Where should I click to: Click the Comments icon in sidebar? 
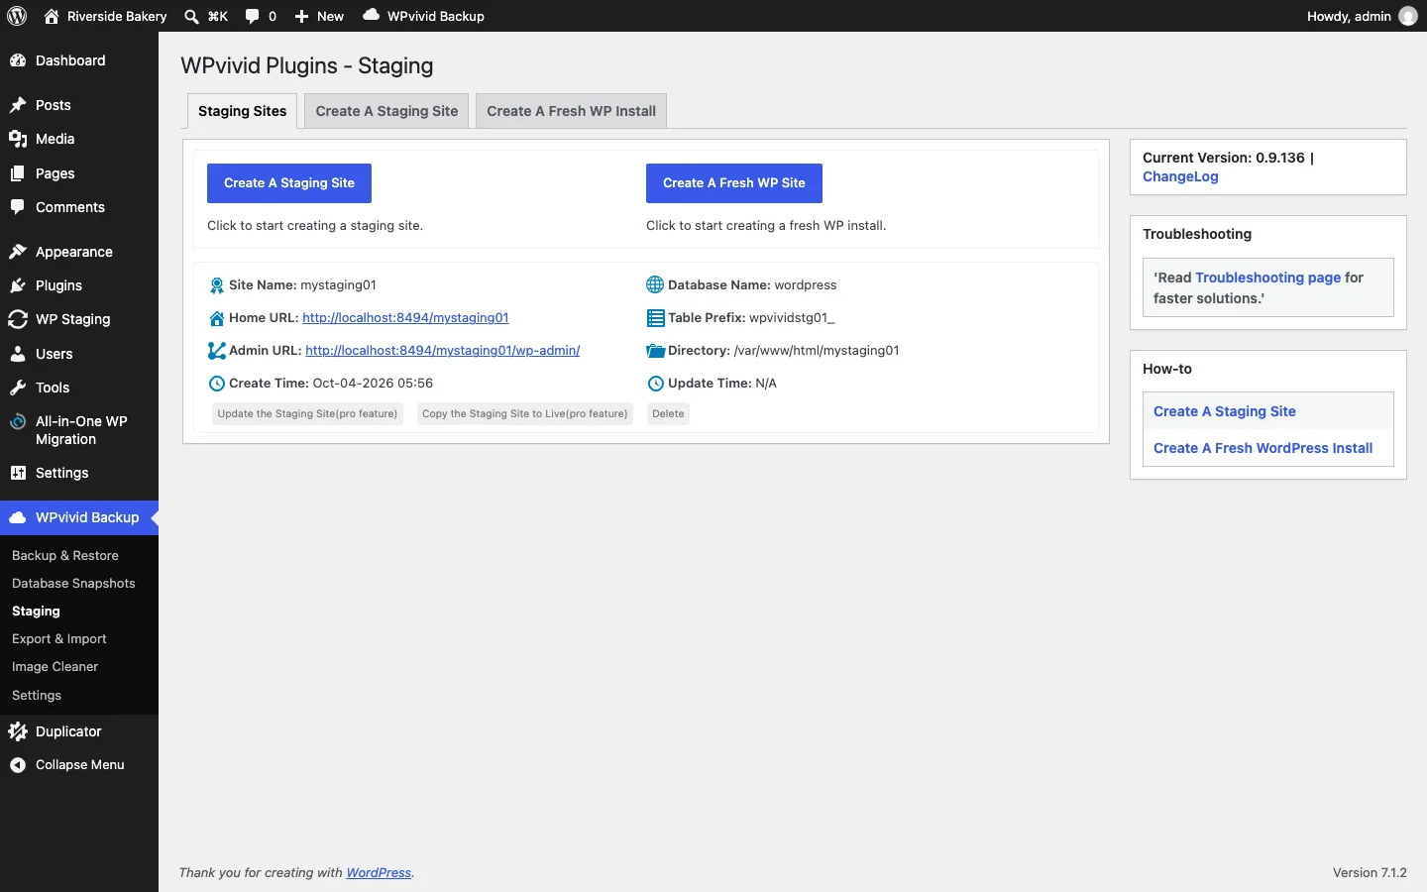[18, 207]
